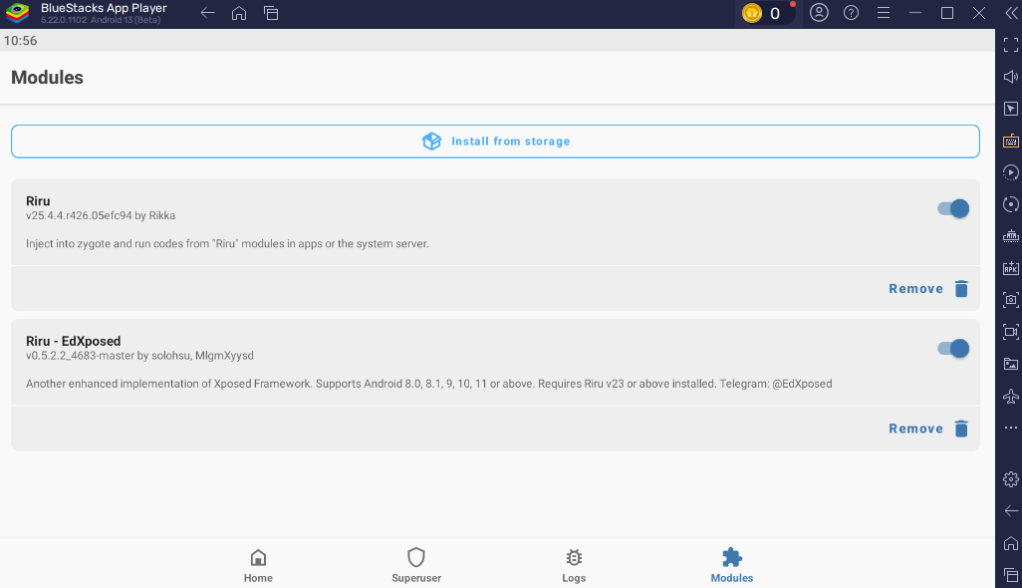Take a screenshot with camera icon
1022x588 pixels.
[x=1010, y=300]
